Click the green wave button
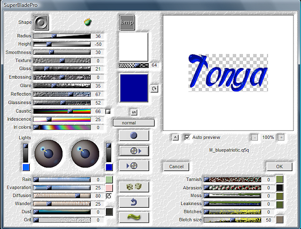Screen dimensions: 301x229 134,217
